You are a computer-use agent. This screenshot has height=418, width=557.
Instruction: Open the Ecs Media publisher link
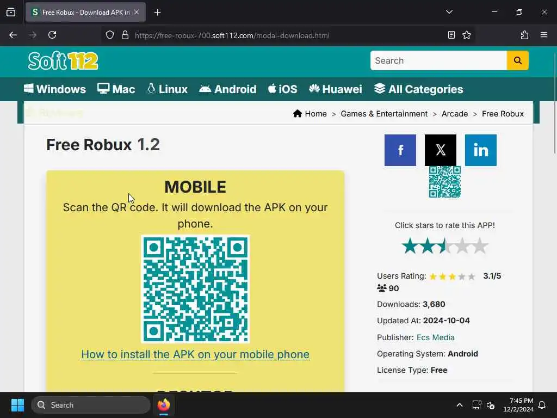click(x=436, y=337)
